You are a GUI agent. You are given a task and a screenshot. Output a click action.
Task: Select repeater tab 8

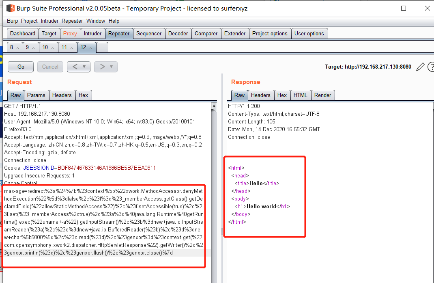[12, 48]
